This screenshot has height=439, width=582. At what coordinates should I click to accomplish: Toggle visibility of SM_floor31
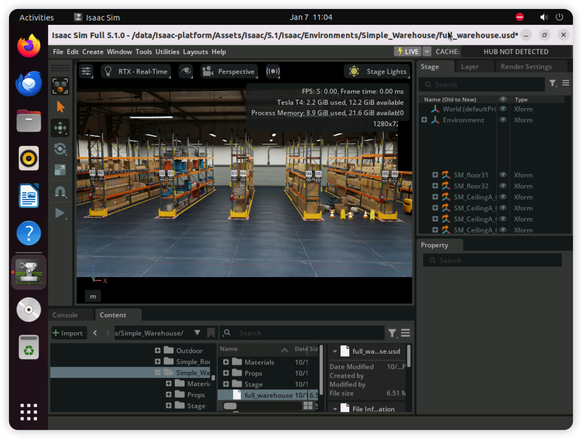pyautogui.click(x=503, y=175)
